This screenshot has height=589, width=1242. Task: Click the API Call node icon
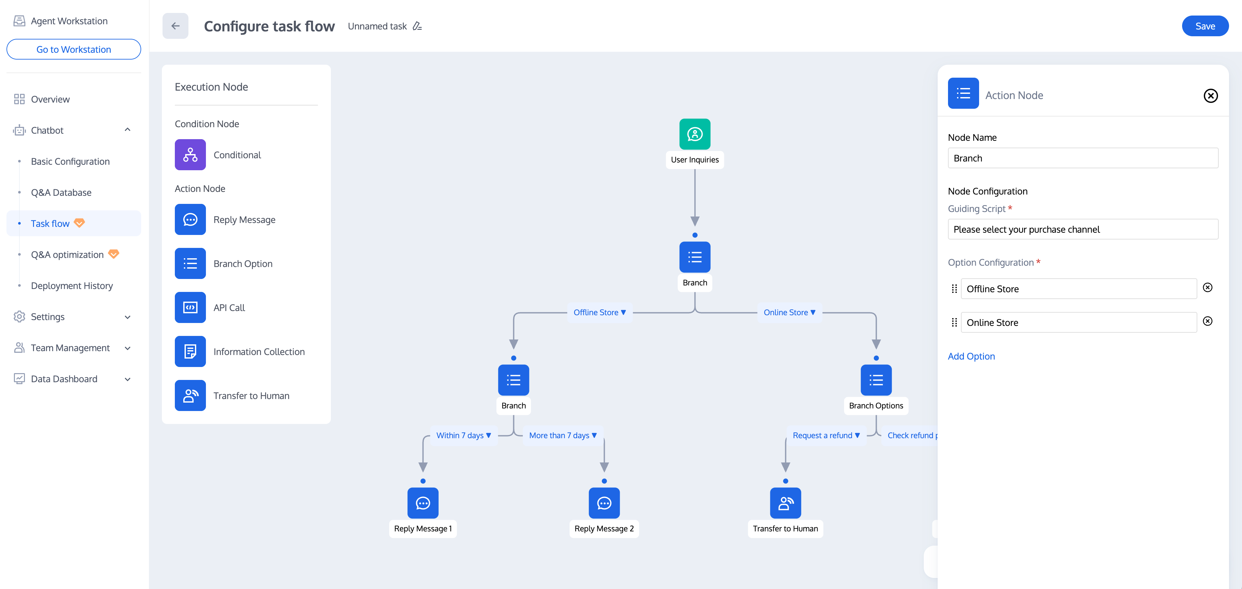pyautogui.click(x=190, y=307)
